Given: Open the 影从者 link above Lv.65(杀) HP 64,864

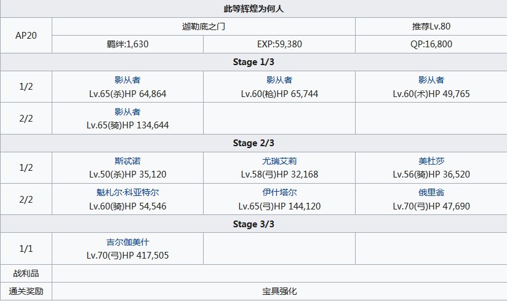Looking at the screenshot, I should pos(127,80).
